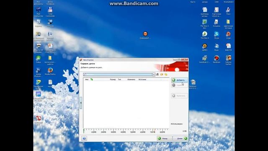Click inside the disc path field in Nero Express
Viewport: 268px width, 151px height.
[x=118, y=75]
